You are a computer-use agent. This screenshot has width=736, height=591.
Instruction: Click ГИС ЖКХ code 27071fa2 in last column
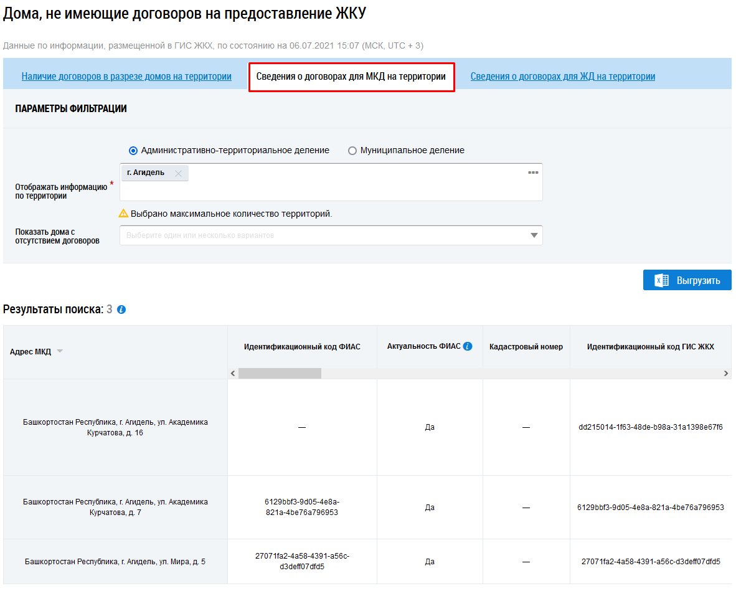pyautogui.click(x=650, y=562)
